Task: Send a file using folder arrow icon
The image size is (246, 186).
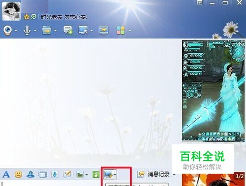Action: (x=47, y=30)
